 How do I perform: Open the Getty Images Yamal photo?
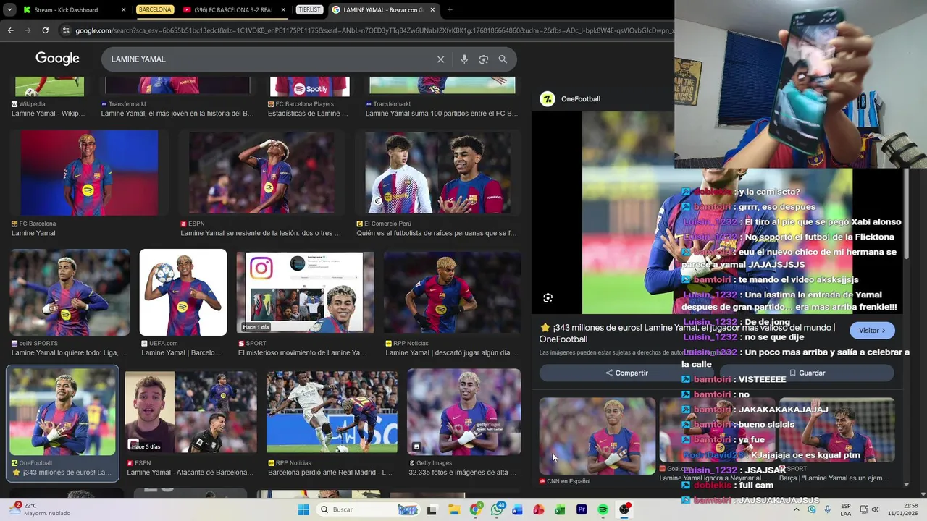pos(463,412)
